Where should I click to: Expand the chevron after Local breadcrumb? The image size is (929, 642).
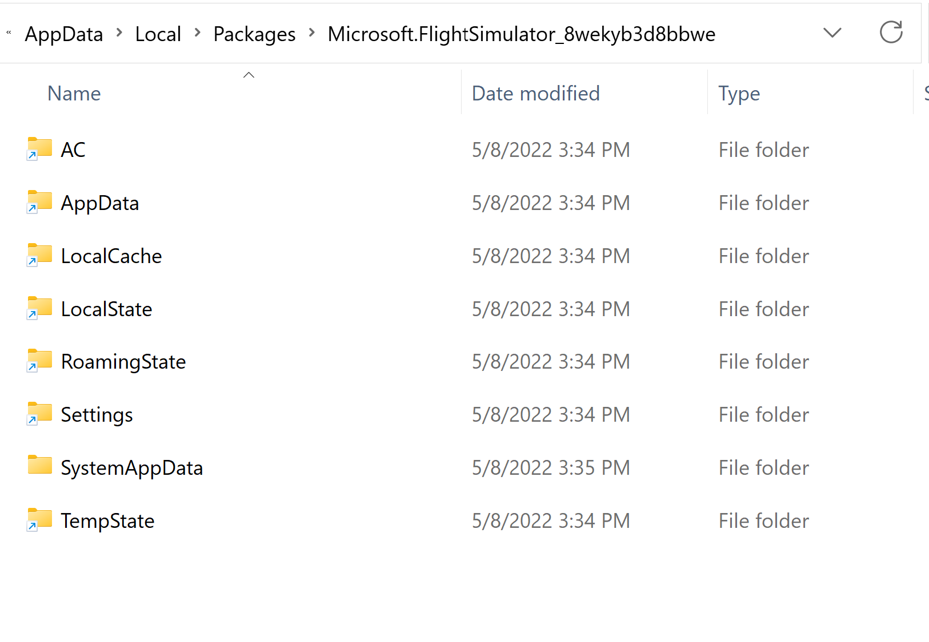click(198, 33)
